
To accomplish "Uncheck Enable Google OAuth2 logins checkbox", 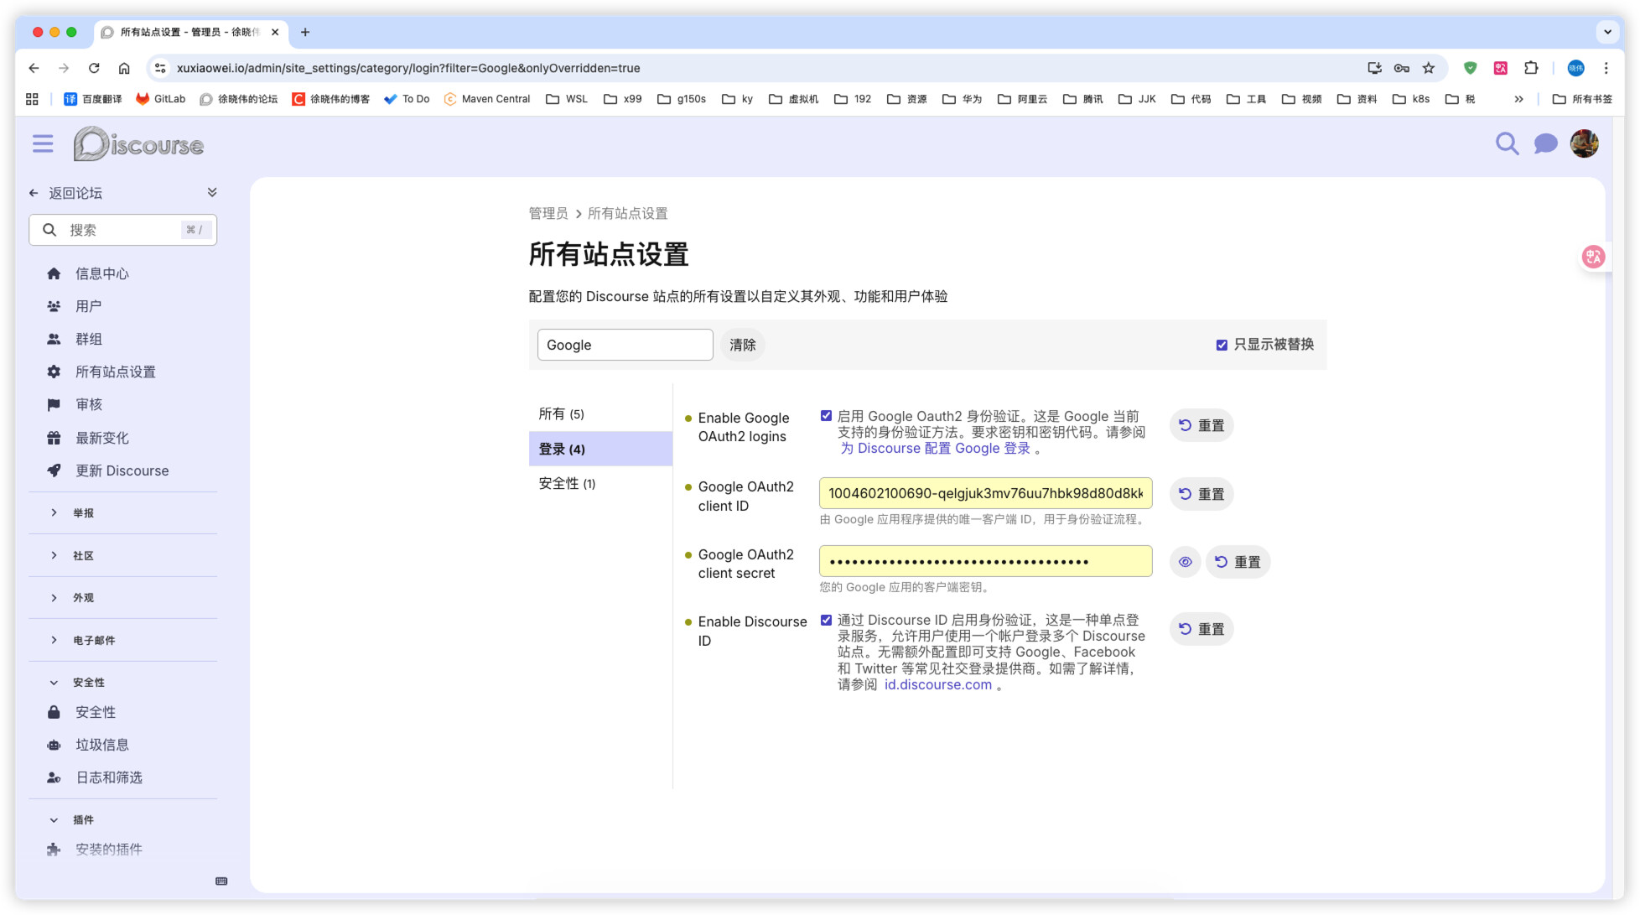I will coord(826,416).
